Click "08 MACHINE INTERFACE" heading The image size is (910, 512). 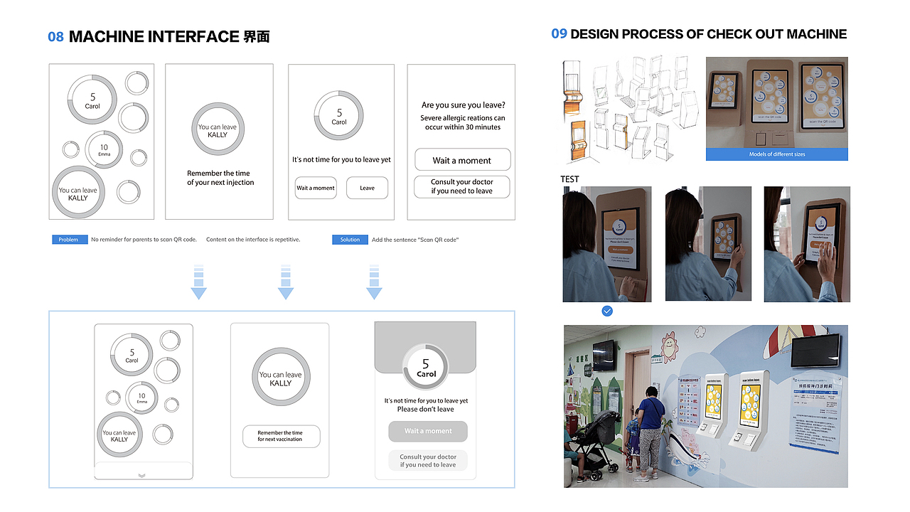(x=159, y=37)
